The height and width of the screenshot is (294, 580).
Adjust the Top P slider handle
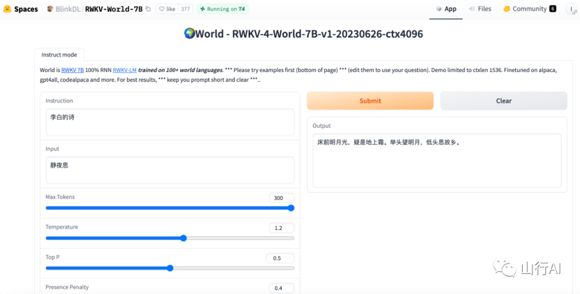point(170,268)
